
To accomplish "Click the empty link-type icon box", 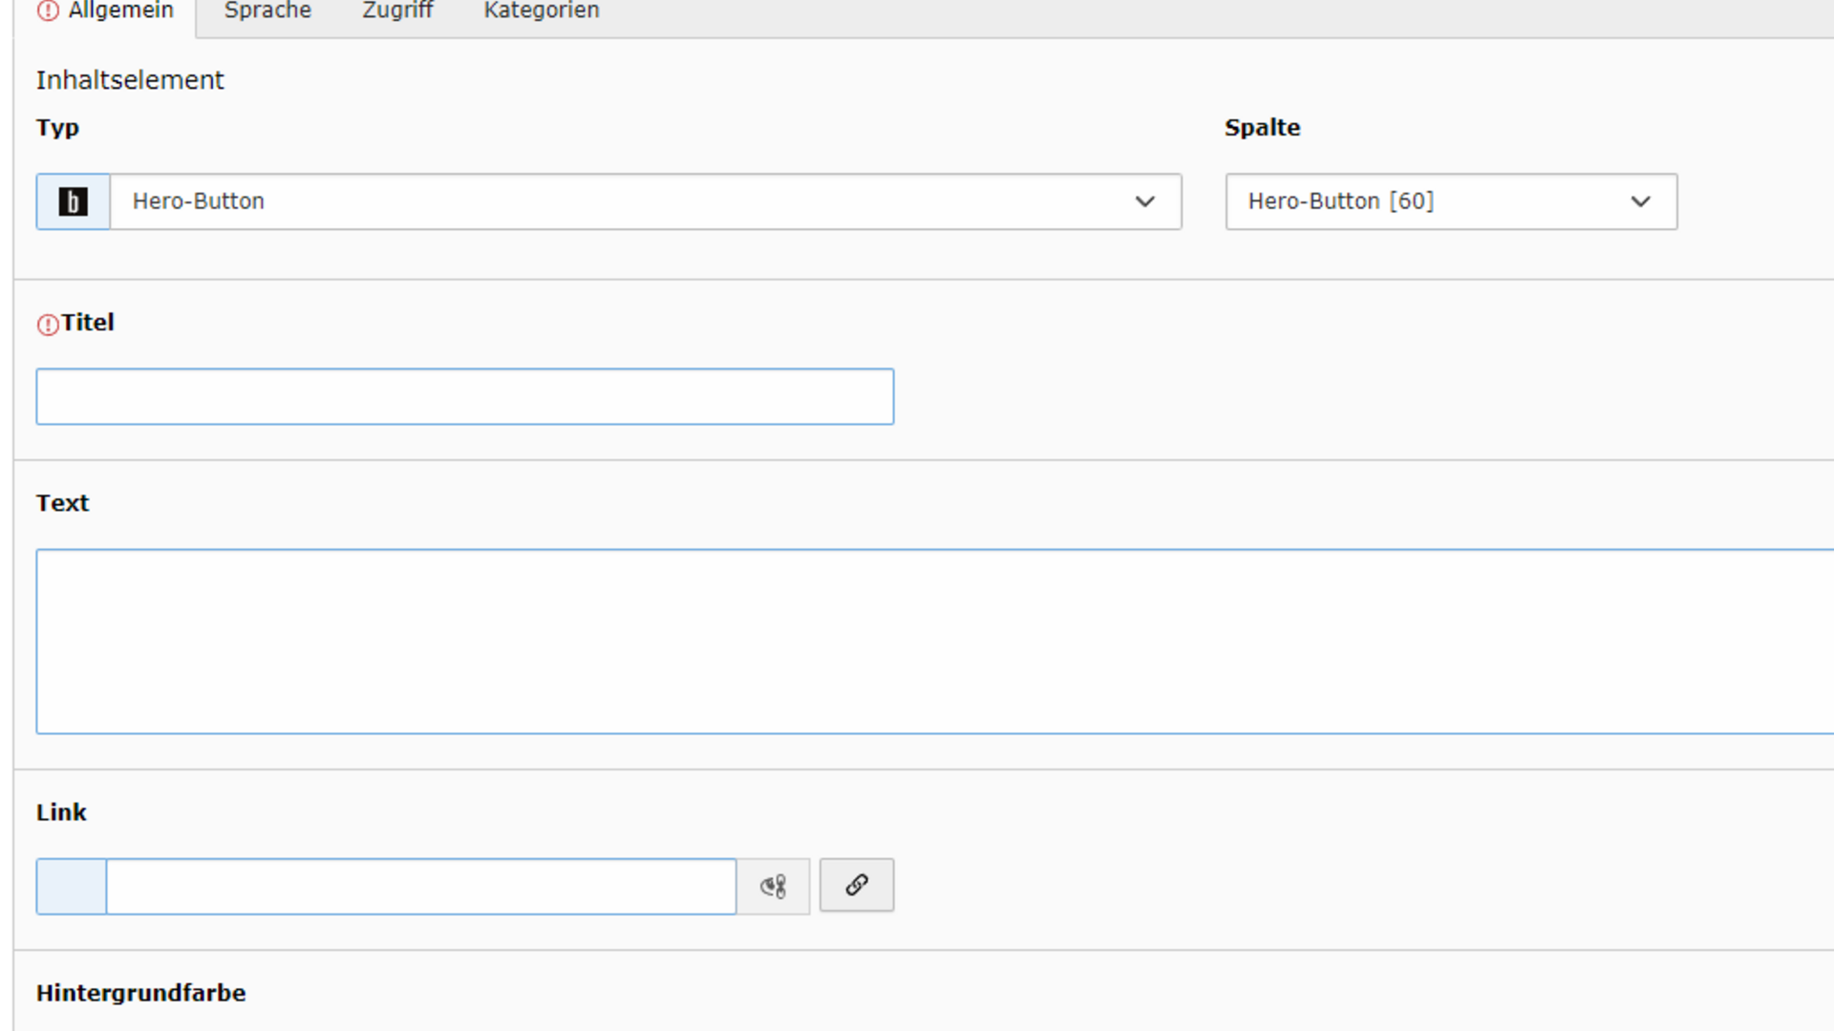I will (x=72, y=887).
